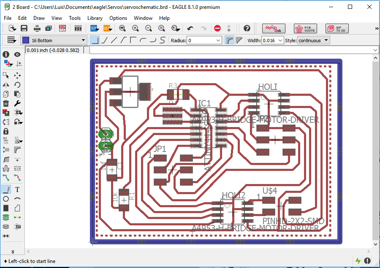Select straight diagonal wire bend style
The image size is (380, 268).
(x=114, y=40)
